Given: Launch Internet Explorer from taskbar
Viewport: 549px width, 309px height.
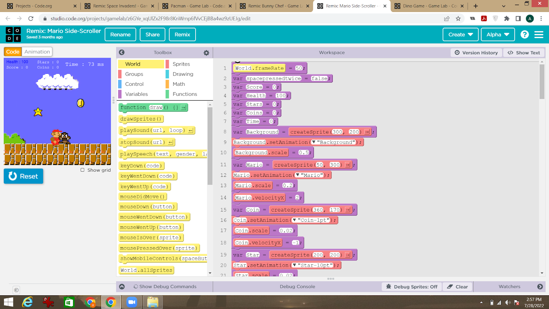Looking at the screenshot, I should click(x=27, y=302).
